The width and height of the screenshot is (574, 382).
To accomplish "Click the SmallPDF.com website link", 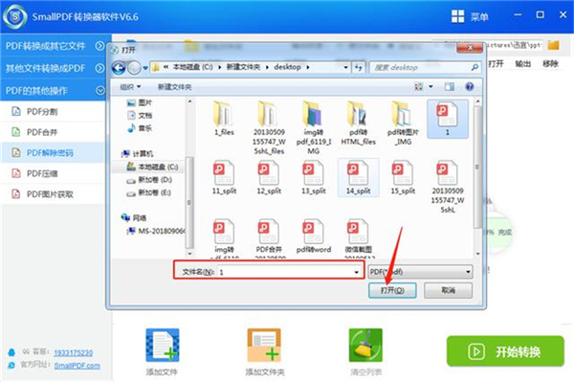I will pos(77,366).
